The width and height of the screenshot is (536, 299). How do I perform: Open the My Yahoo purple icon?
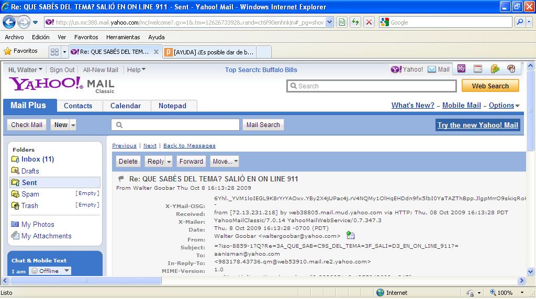461,68
